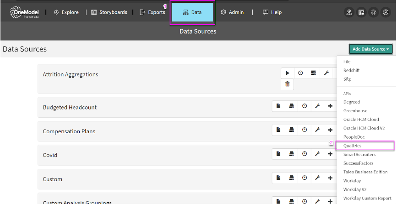
Task: Click the Attrition Aggregations name
Action: pos(71,74)
